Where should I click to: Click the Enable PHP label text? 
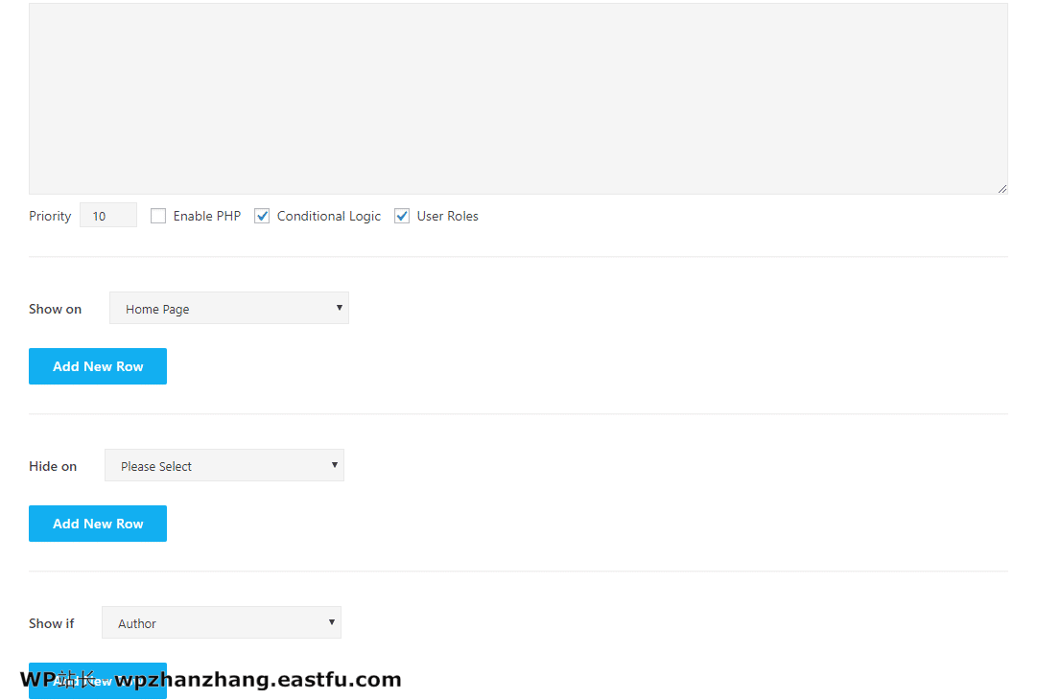point(207,217)
